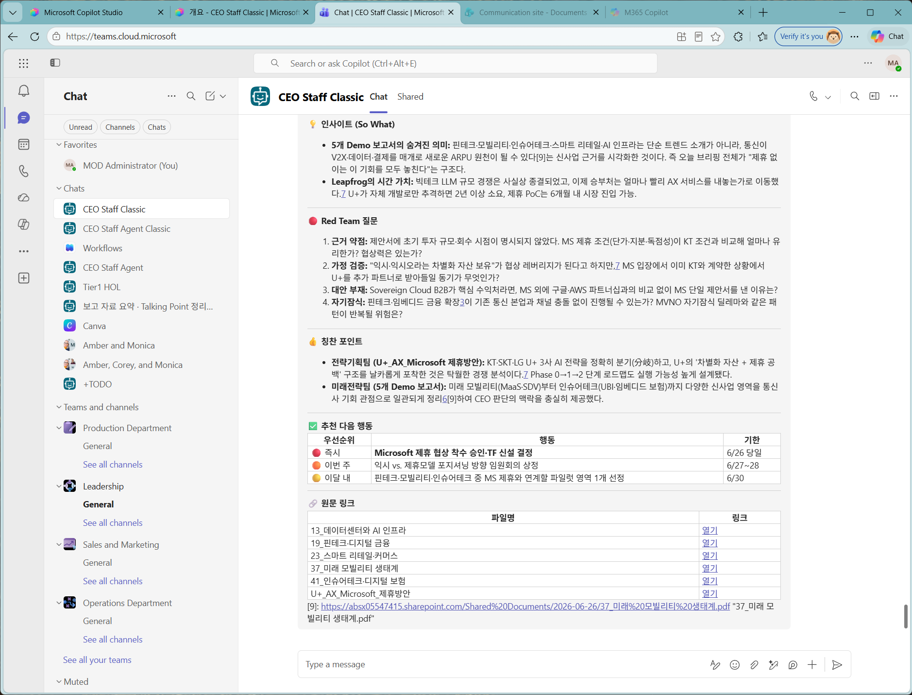
Task: Click the Search or ask Copilot field
Action: tap(456, 64)
